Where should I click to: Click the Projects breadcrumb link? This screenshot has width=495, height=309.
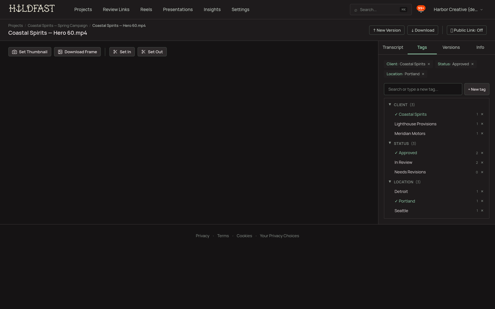coord(15,26)
